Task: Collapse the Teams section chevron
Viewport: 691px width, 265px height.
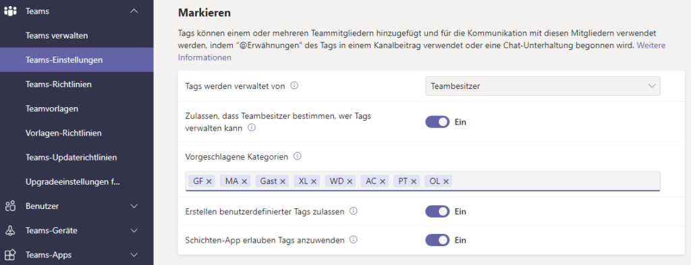Action: tap(134, 11)
